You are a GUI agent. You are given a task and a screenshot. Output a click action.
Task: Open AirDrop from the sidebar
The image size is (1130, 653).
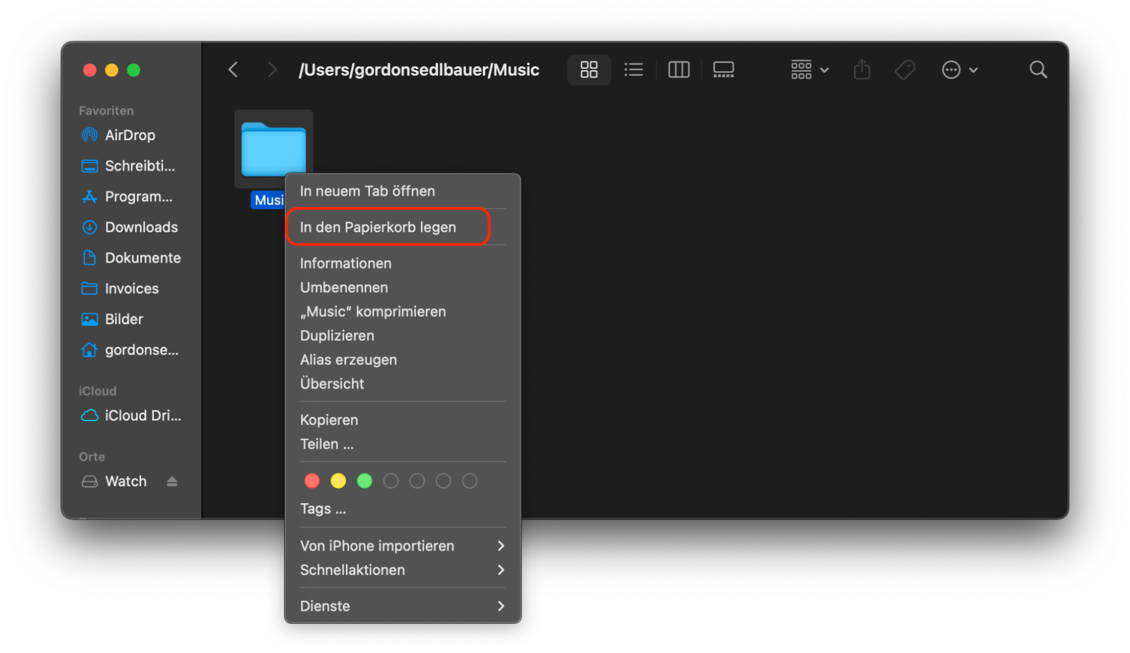tap(129, 135)
